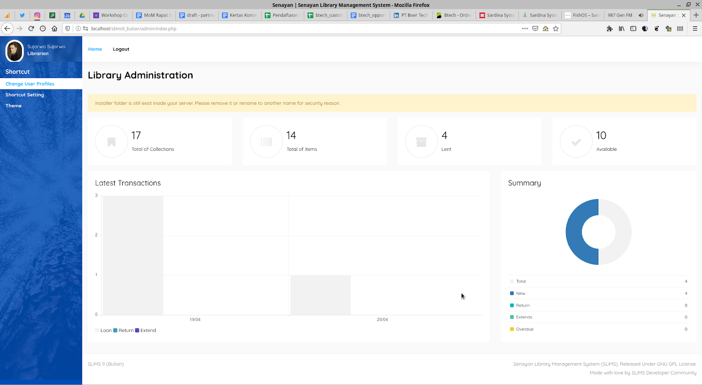
Task: Click the pencil-colored extension icon
Action: [x=668, y=29]
